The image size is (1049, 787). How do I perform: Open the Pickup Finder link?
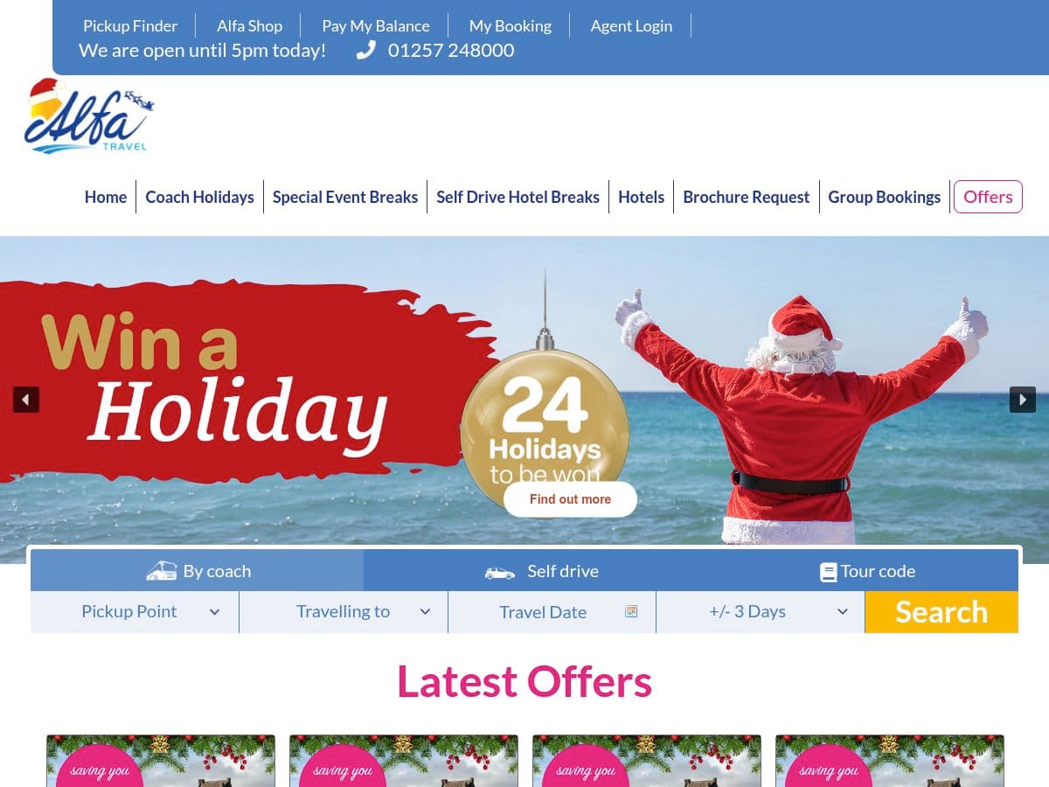pyautogui.click(x=130, y=25)
